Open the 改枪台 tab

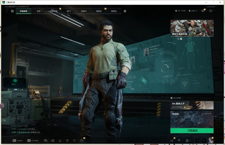point(114,11)
